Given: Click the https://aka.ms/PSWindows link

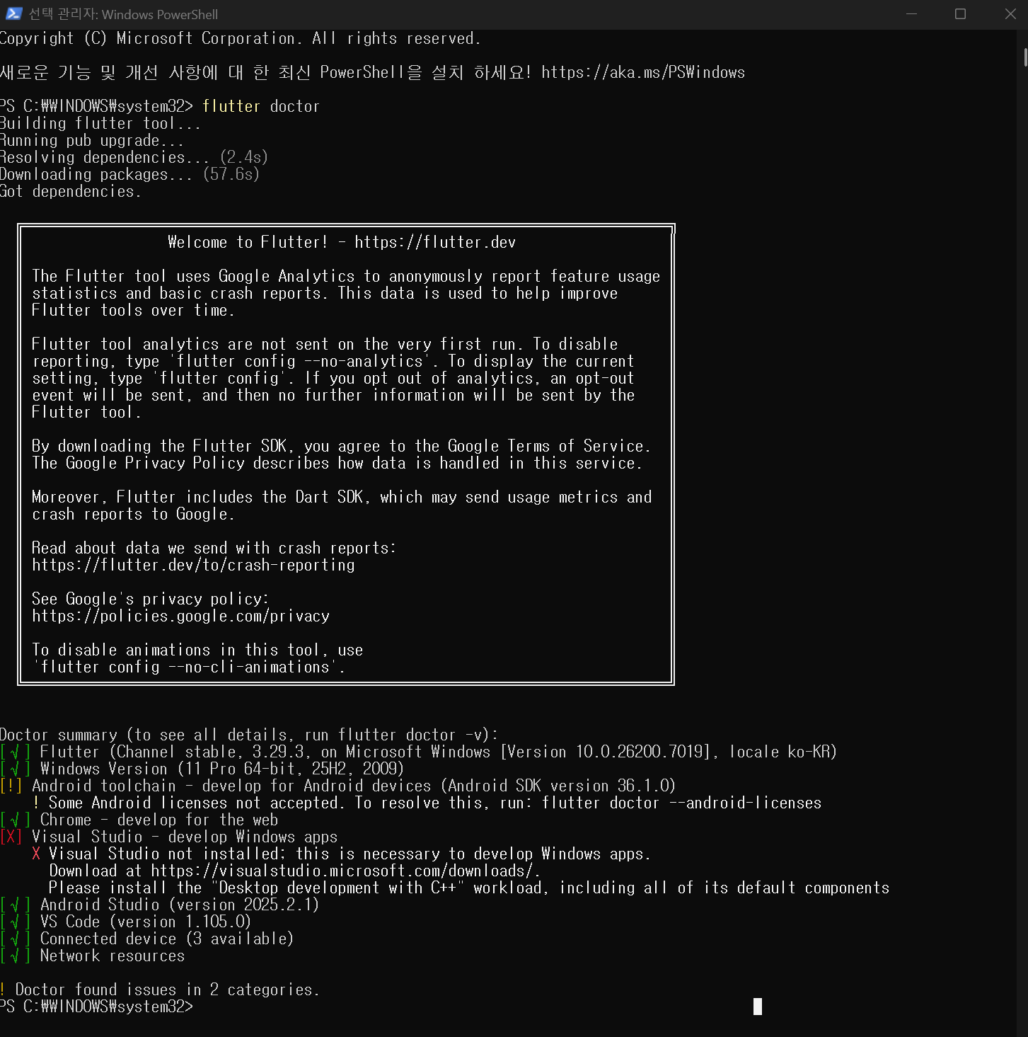Looking at the screenshot, I should 643,72.
